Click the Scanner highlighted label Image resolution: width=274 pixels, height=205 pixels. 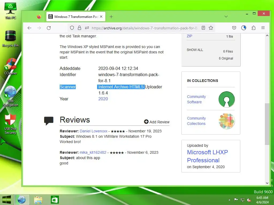coord(68,87)
